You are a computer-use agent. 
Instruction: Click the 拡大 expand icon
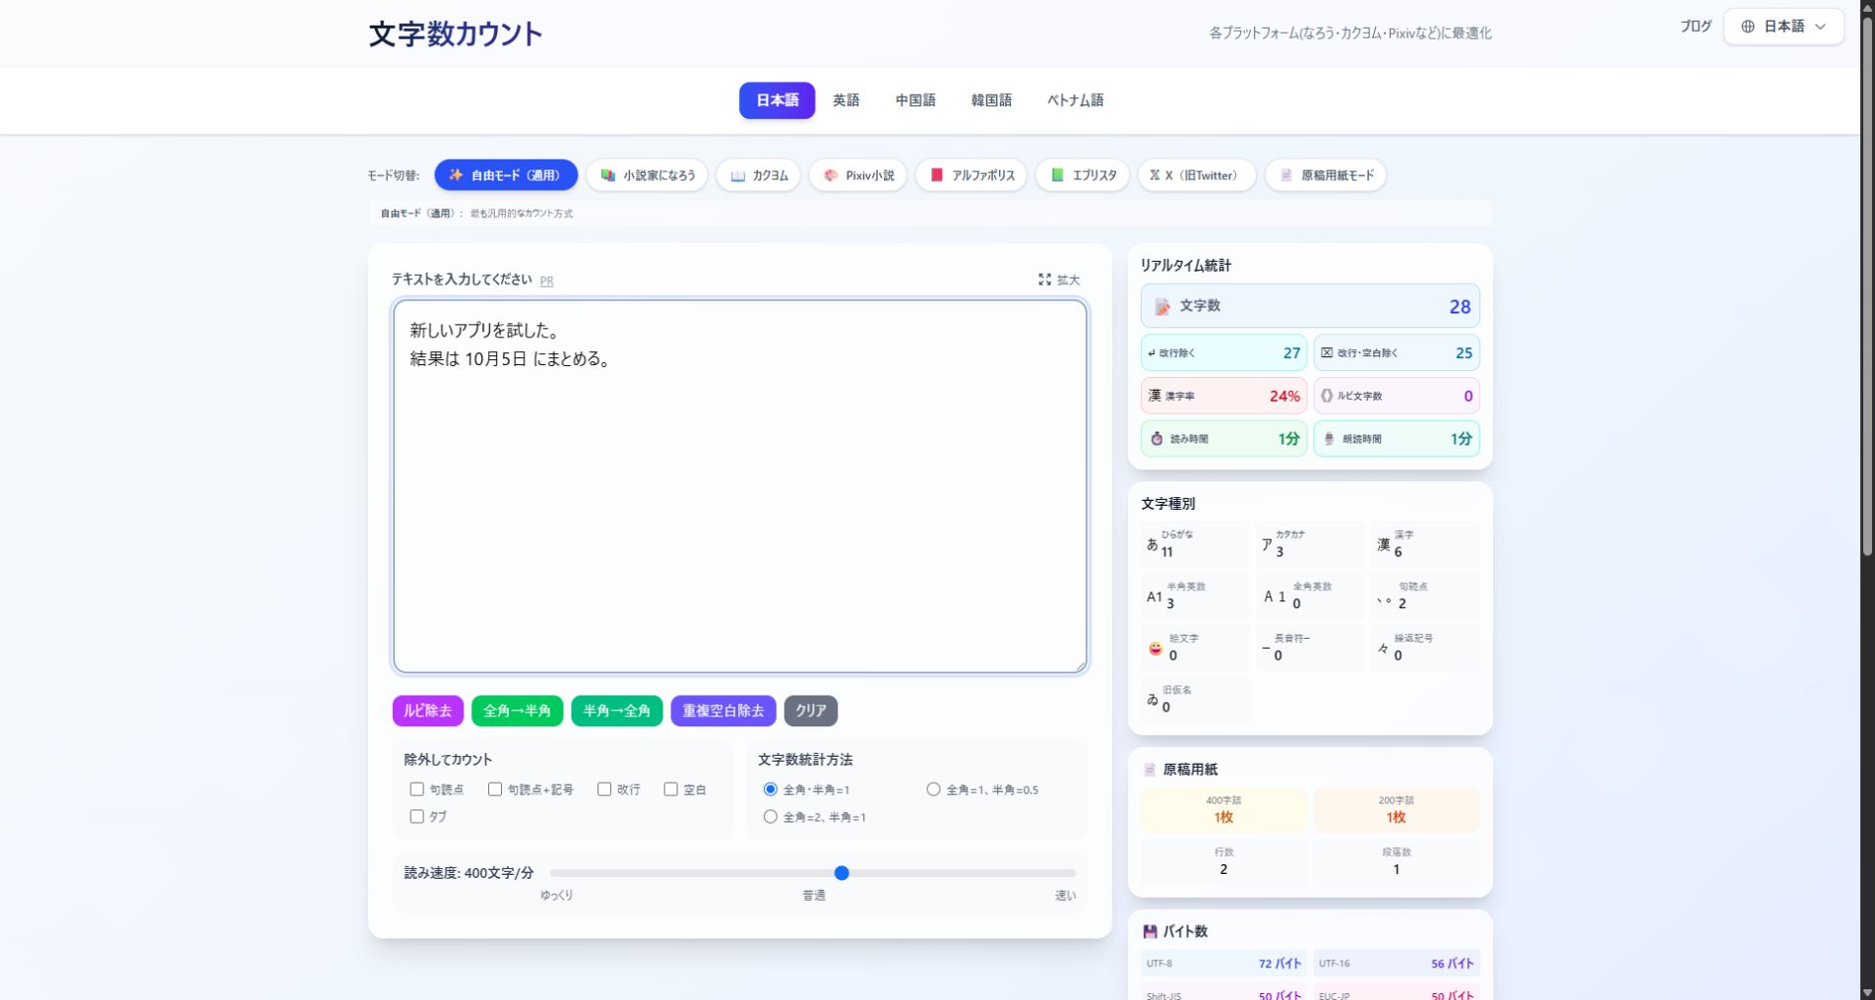1044,280
